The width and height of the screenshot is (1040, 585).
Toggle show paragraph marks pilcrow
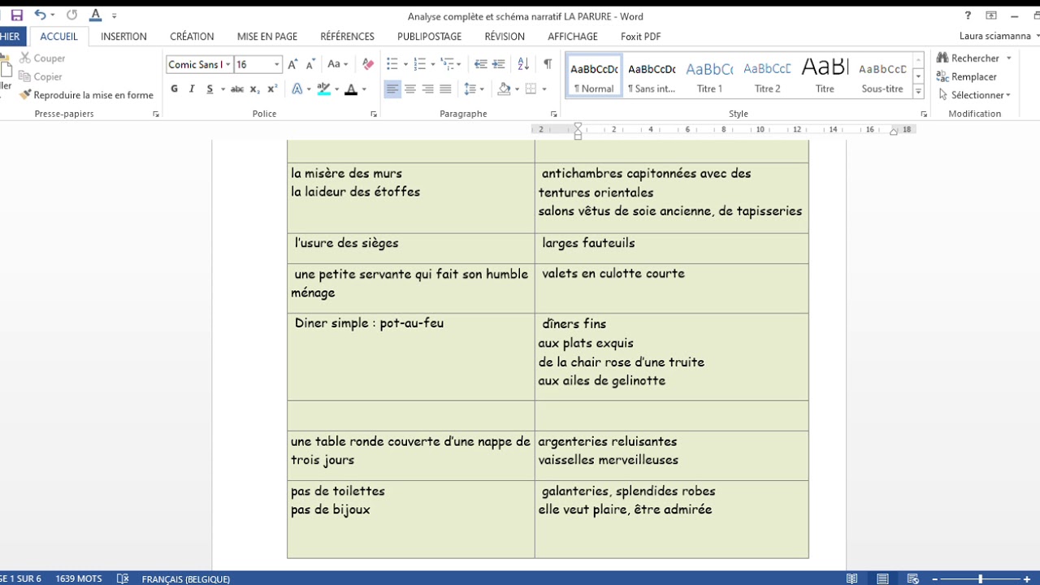click(548, 64)
